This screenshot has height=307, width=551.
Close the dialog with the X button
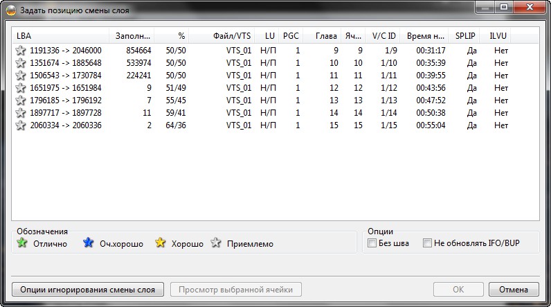(x=530, y=7)
